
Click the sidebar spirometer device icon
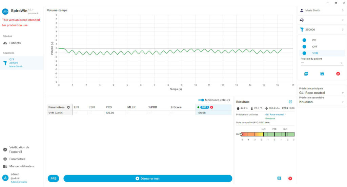click(5, 63)
